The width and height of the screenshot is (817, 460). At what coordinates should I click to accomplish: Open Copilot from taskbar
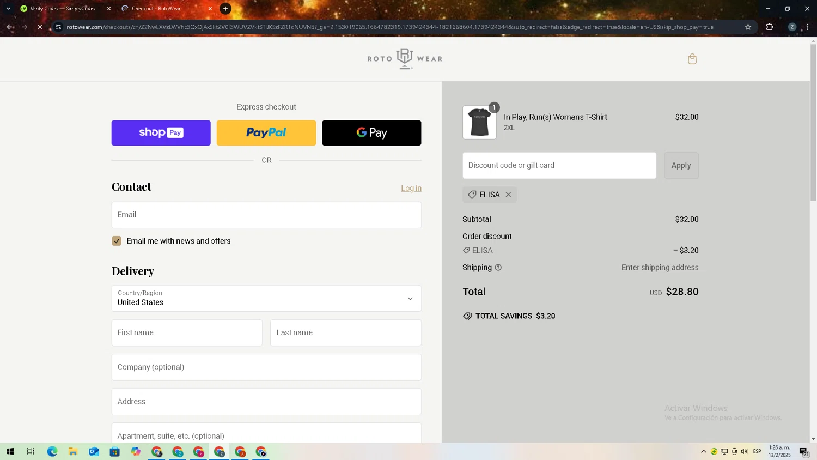click(136, 452)
